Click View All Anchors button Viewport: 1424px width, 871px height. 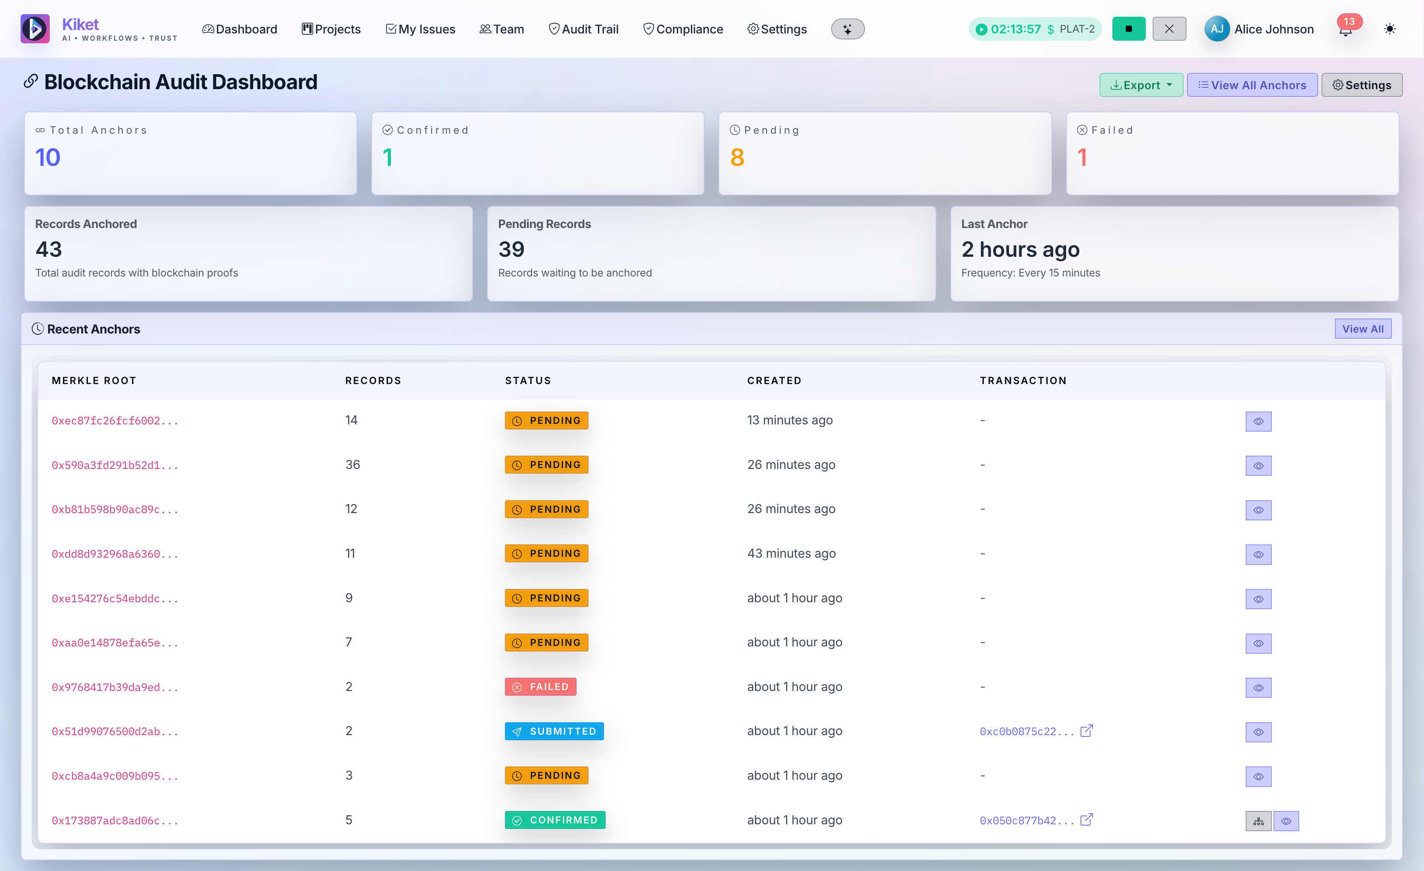click(x=1252, y=85)
